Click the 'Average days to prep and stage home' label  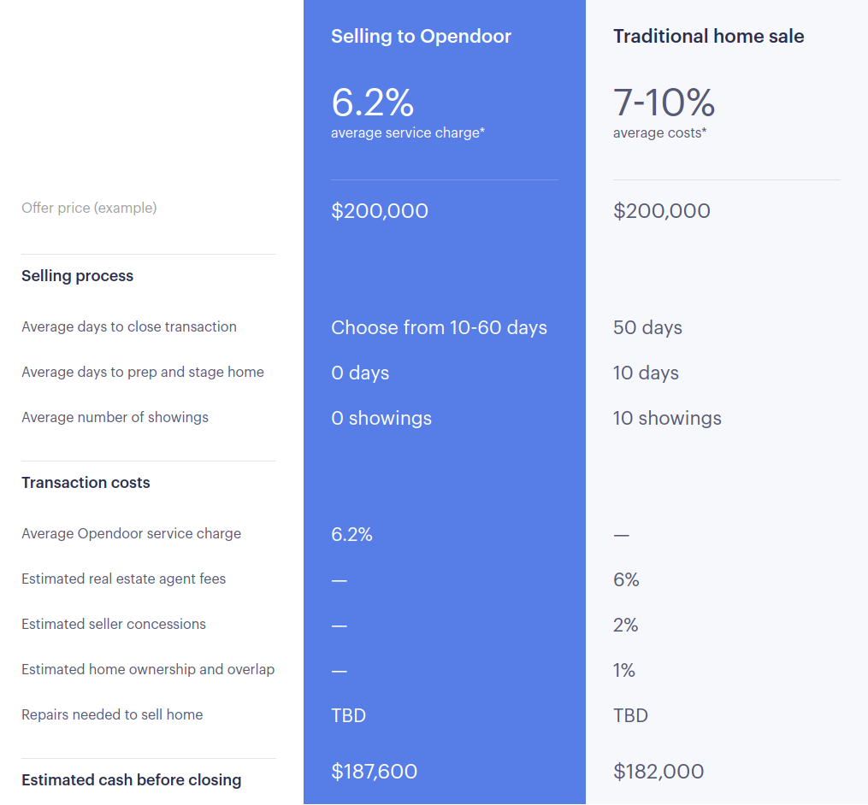tap(143, 373)
